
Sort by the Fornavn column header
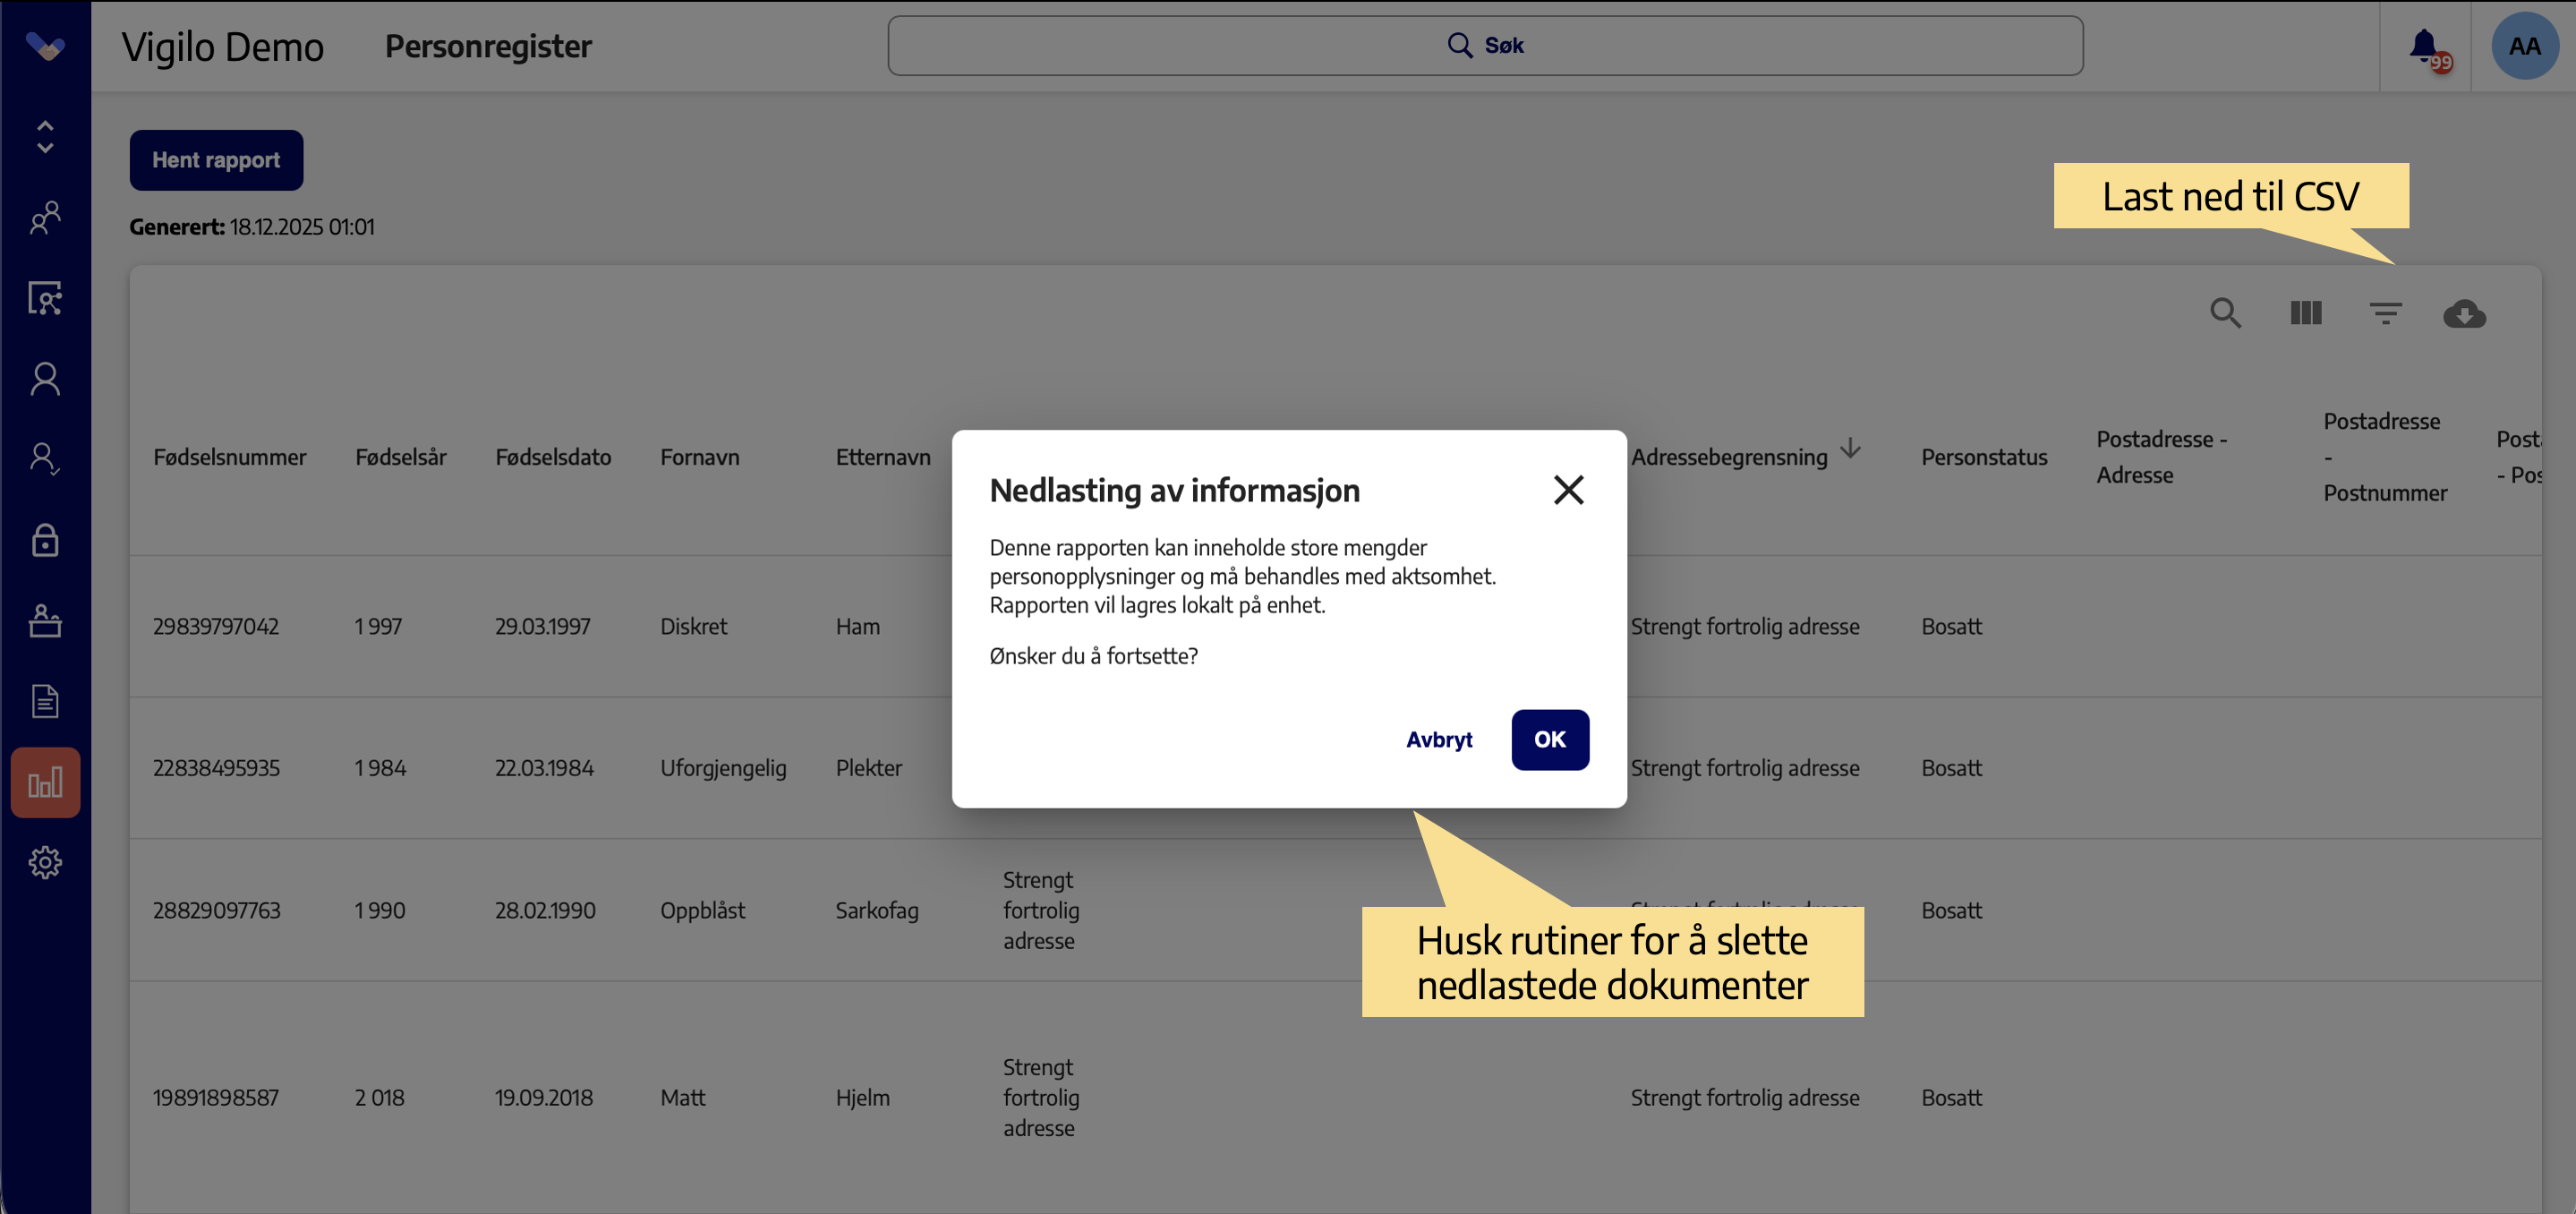coord(699,457)
